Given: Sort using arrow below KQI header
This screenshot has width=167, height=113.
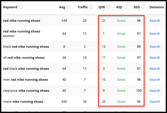Looking at the screenshot, I should pyautogui.click(x=121, y=10).
